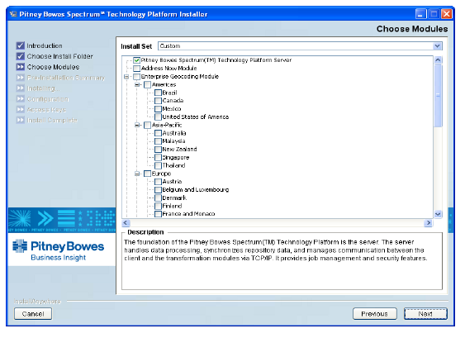Go back with the Previous button
Screen dimensions: 465x338
point(374,314)
